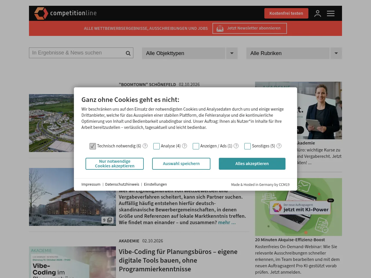This screenshot has width=371, height=278.
Task: Click help icon next to Anzeigen / Ads
Action: (x=236, y=146)
